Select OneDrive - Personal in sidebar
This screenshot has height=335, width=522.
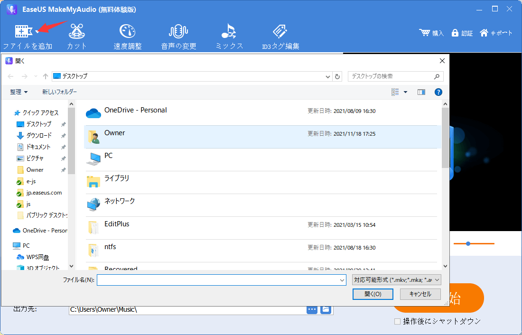click(40, 231)
